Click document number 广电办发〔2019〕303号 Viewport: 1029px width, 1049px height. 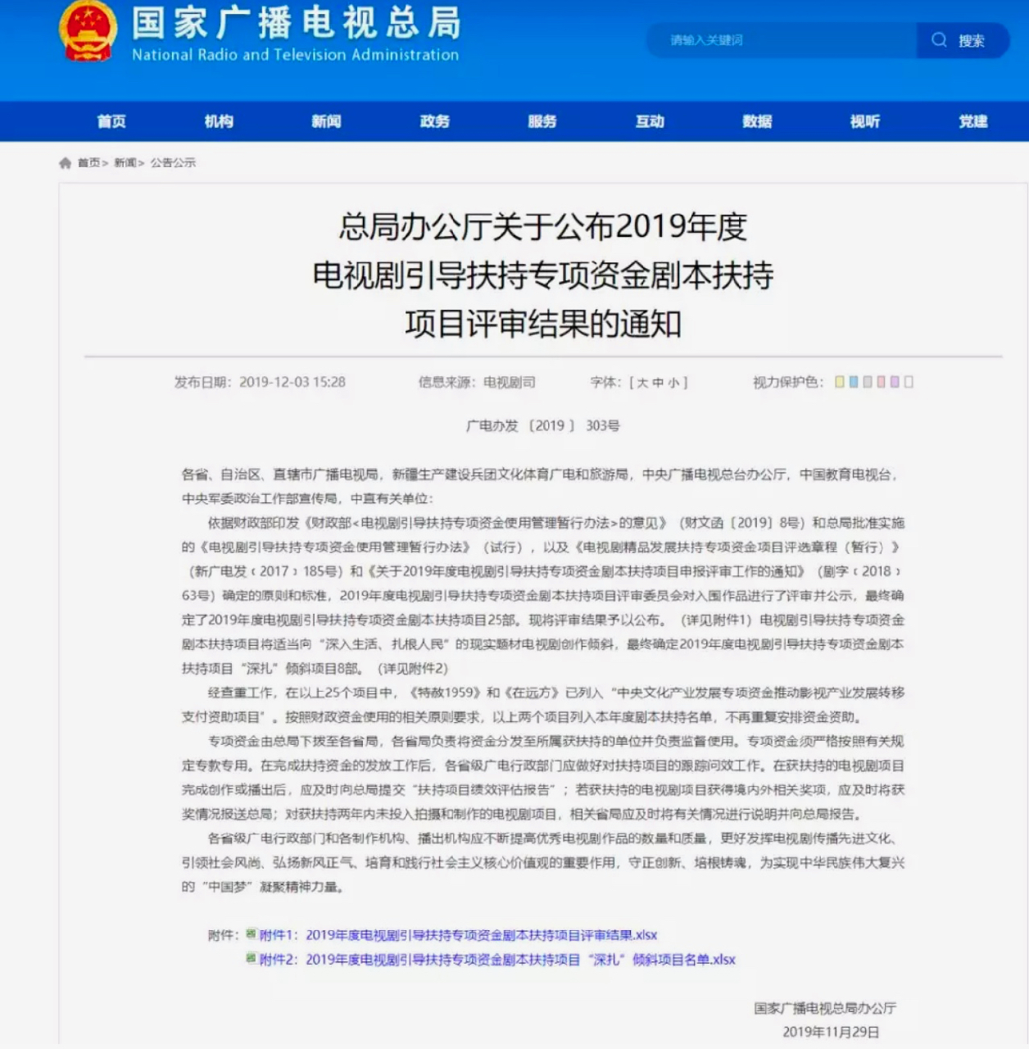(543, 426)
